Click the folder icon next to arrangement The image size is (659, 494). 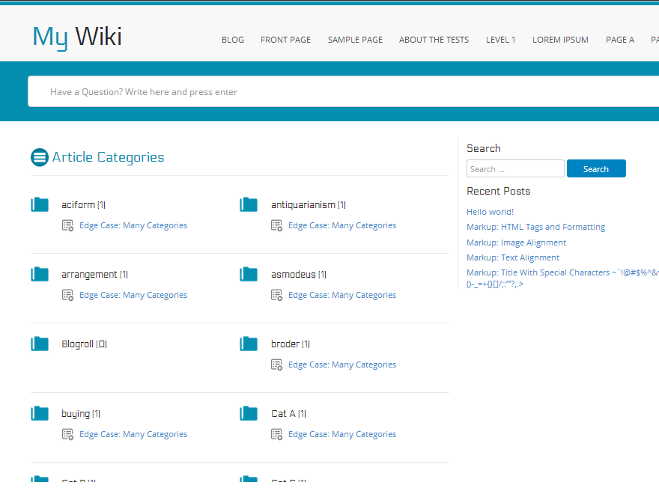coord(40,274)
